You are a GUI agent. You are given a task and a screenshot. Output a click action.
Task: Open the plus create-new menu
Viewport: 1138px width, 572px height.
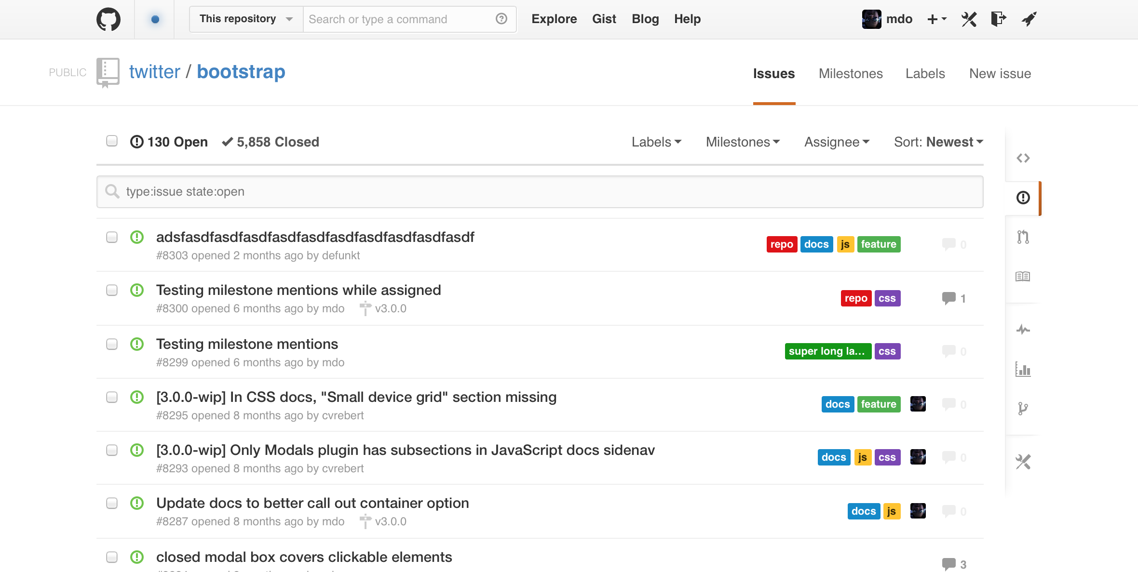coord(937,19)
